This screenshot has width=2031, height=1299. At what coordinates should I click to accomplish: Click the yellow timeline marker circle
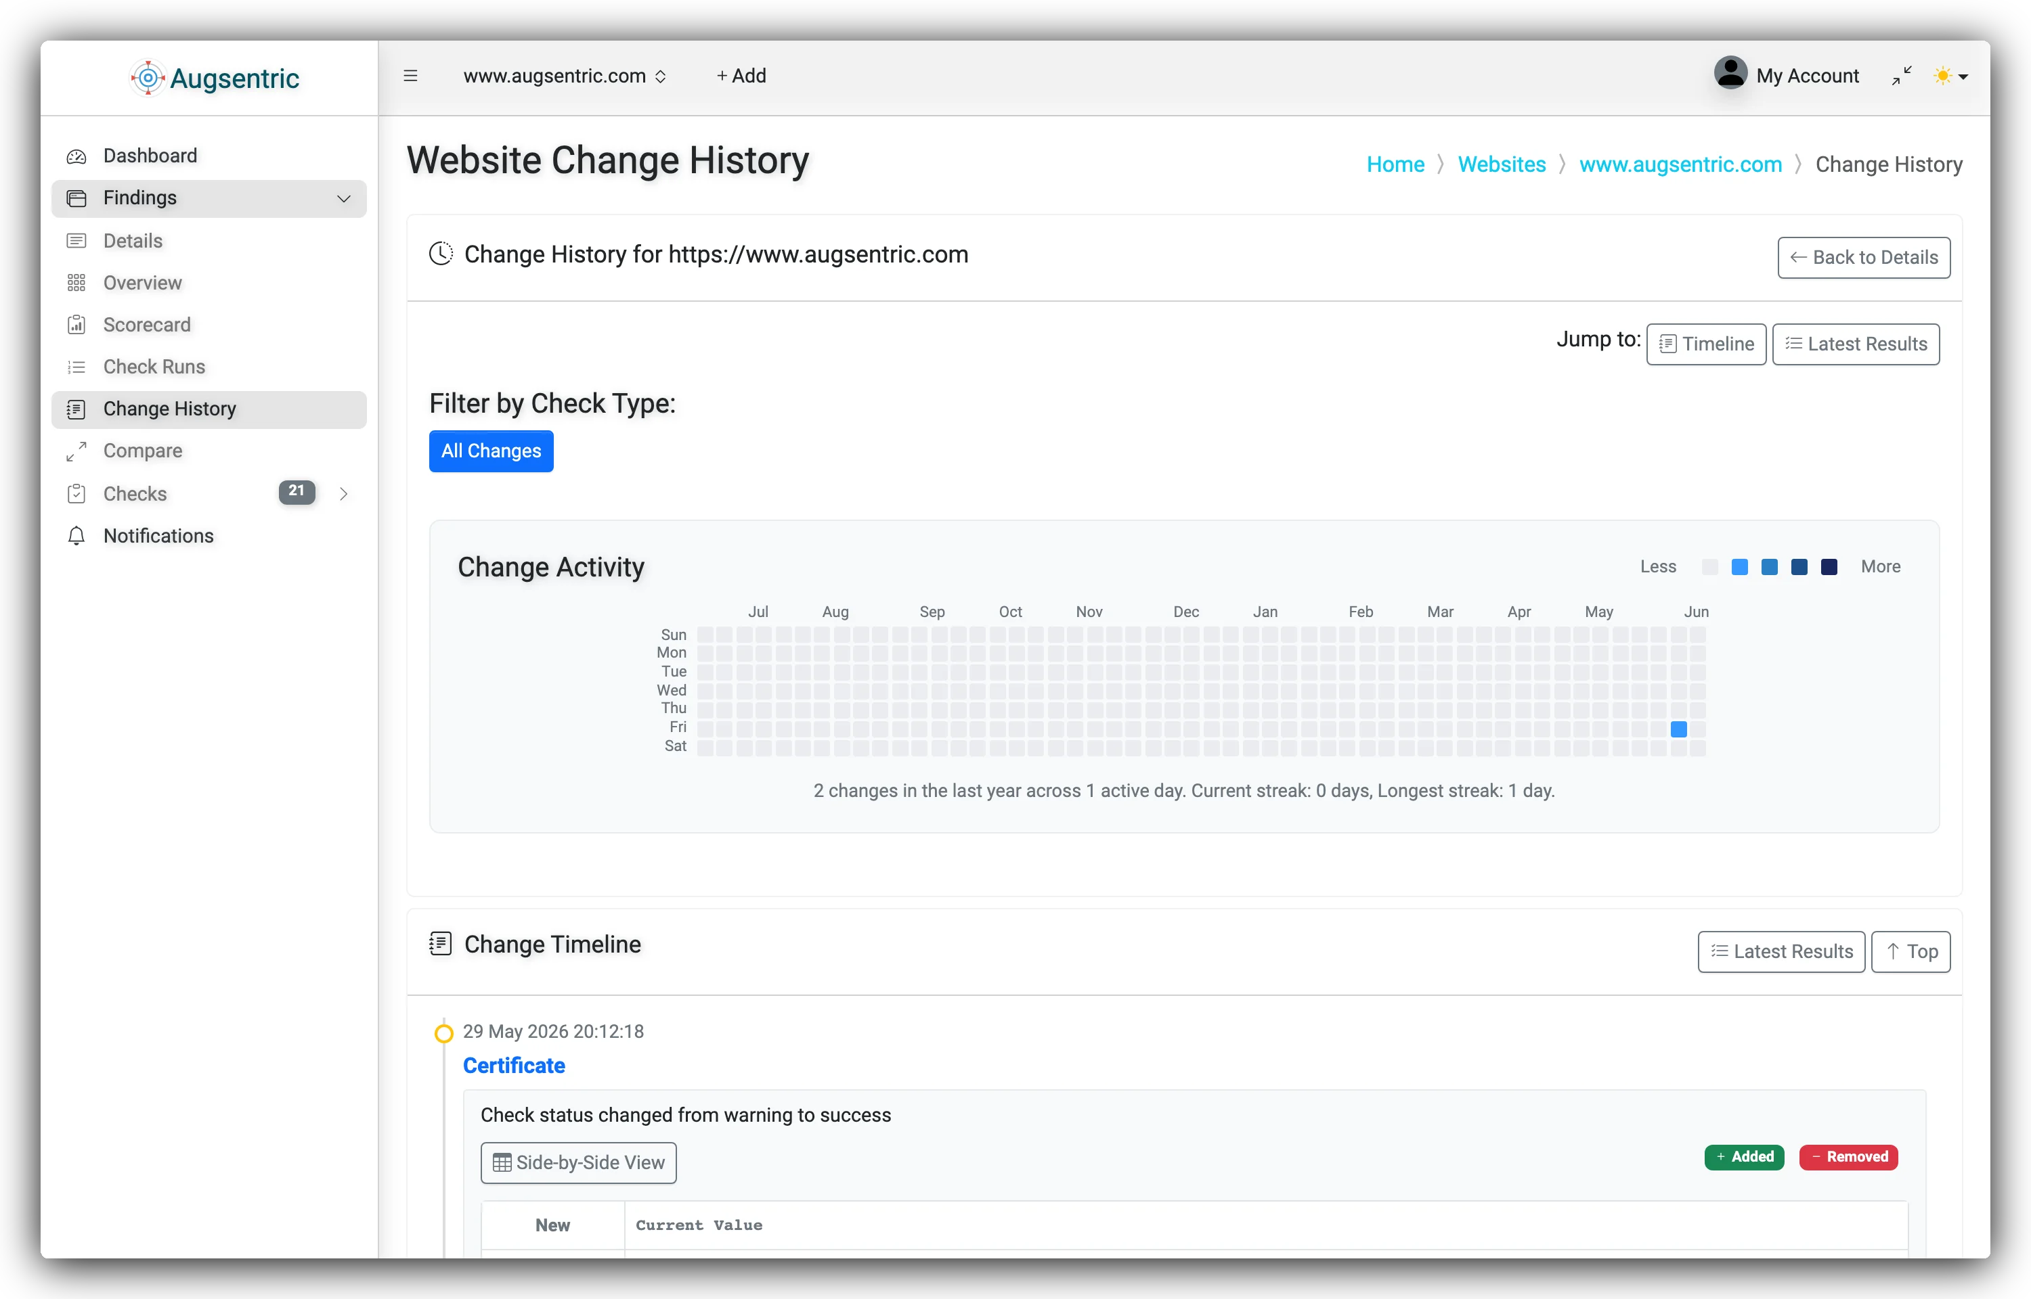[444, 1032]
